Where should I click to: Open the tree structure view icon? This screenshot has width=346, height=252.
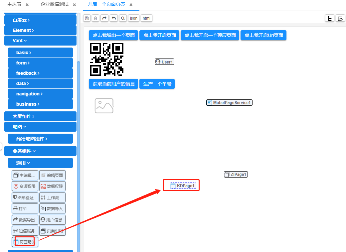pos(330,18)
